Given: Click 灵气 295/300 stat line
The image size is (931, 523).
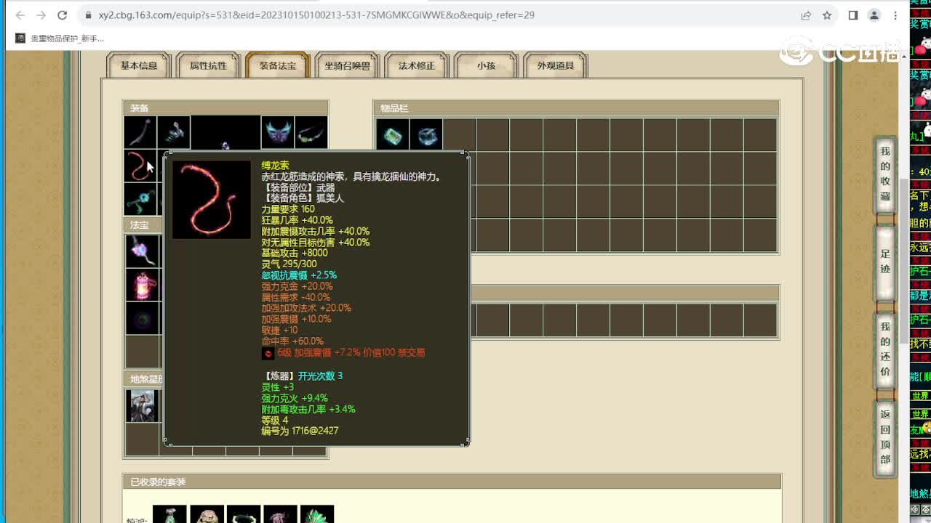Looking at the screenshot, I should (x=289, y=264).
